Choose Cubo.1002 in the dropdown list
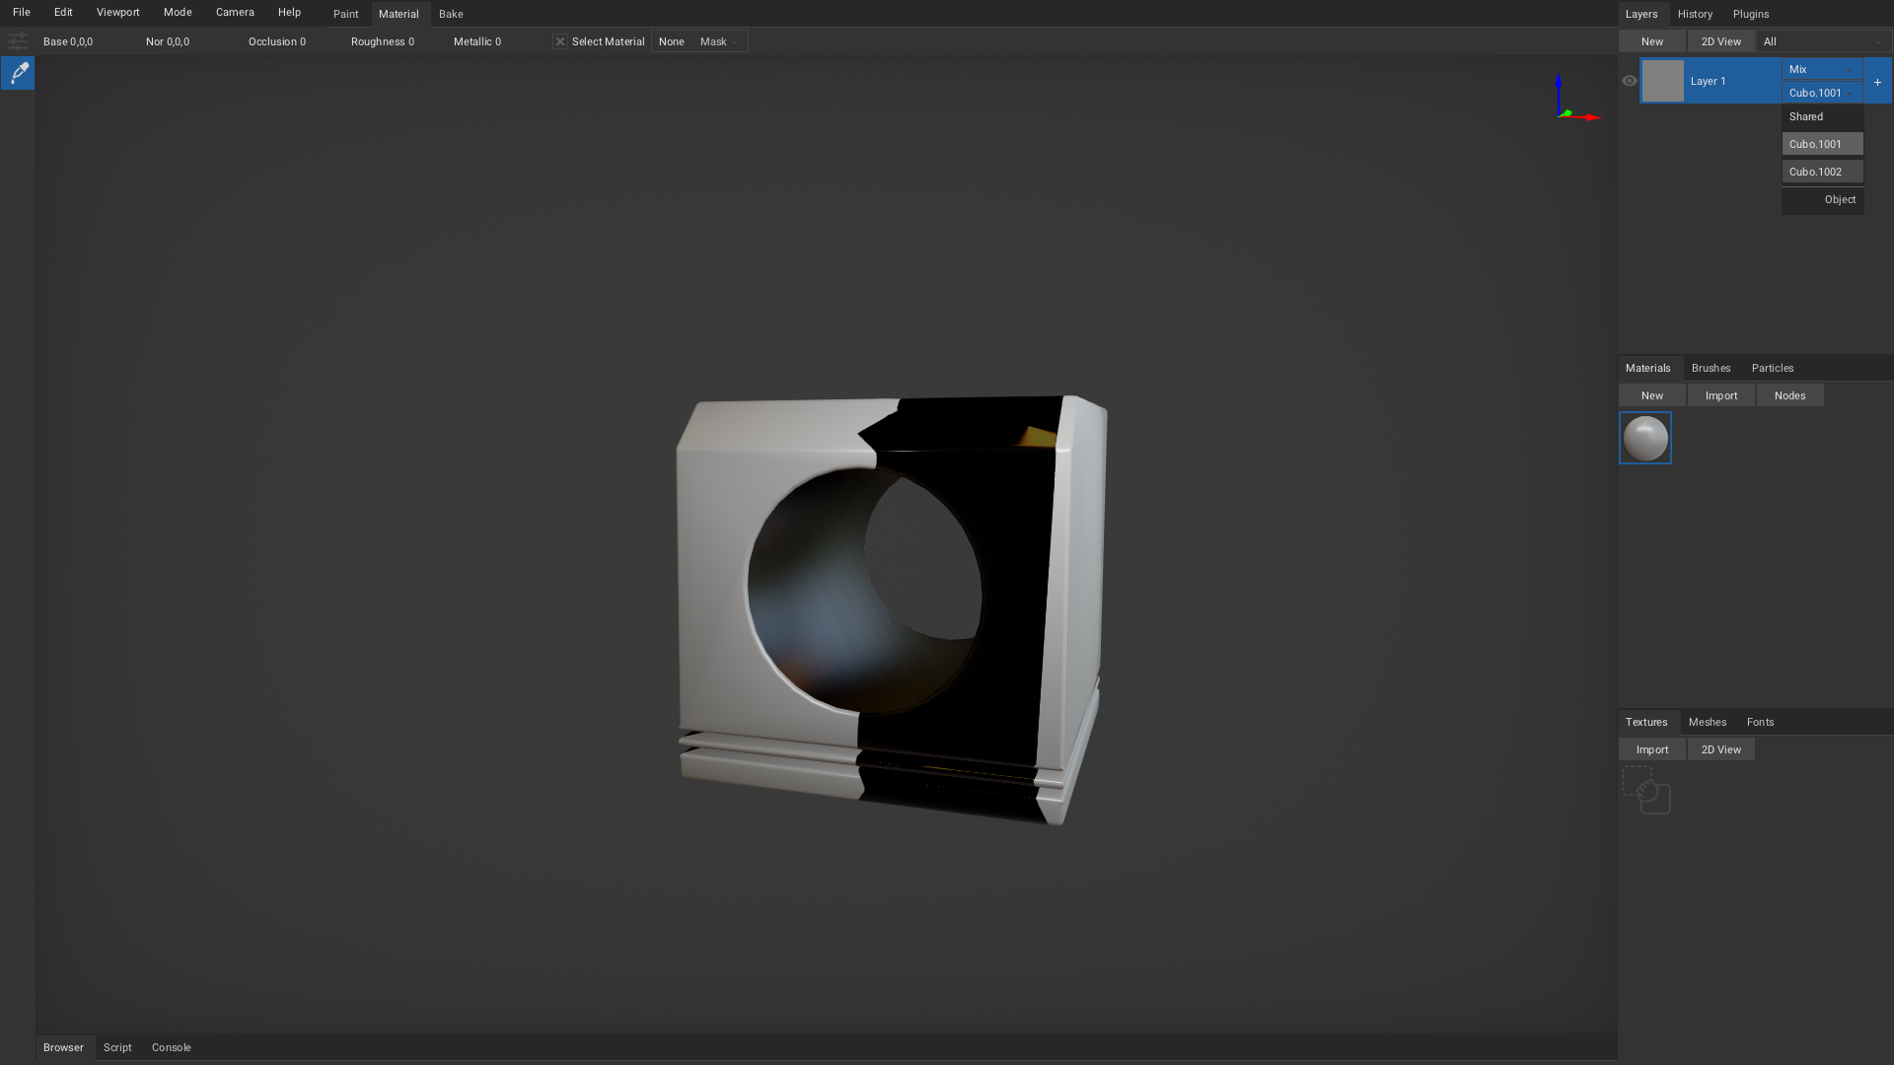The image size is (1894, 1065). click(1822, 172)
